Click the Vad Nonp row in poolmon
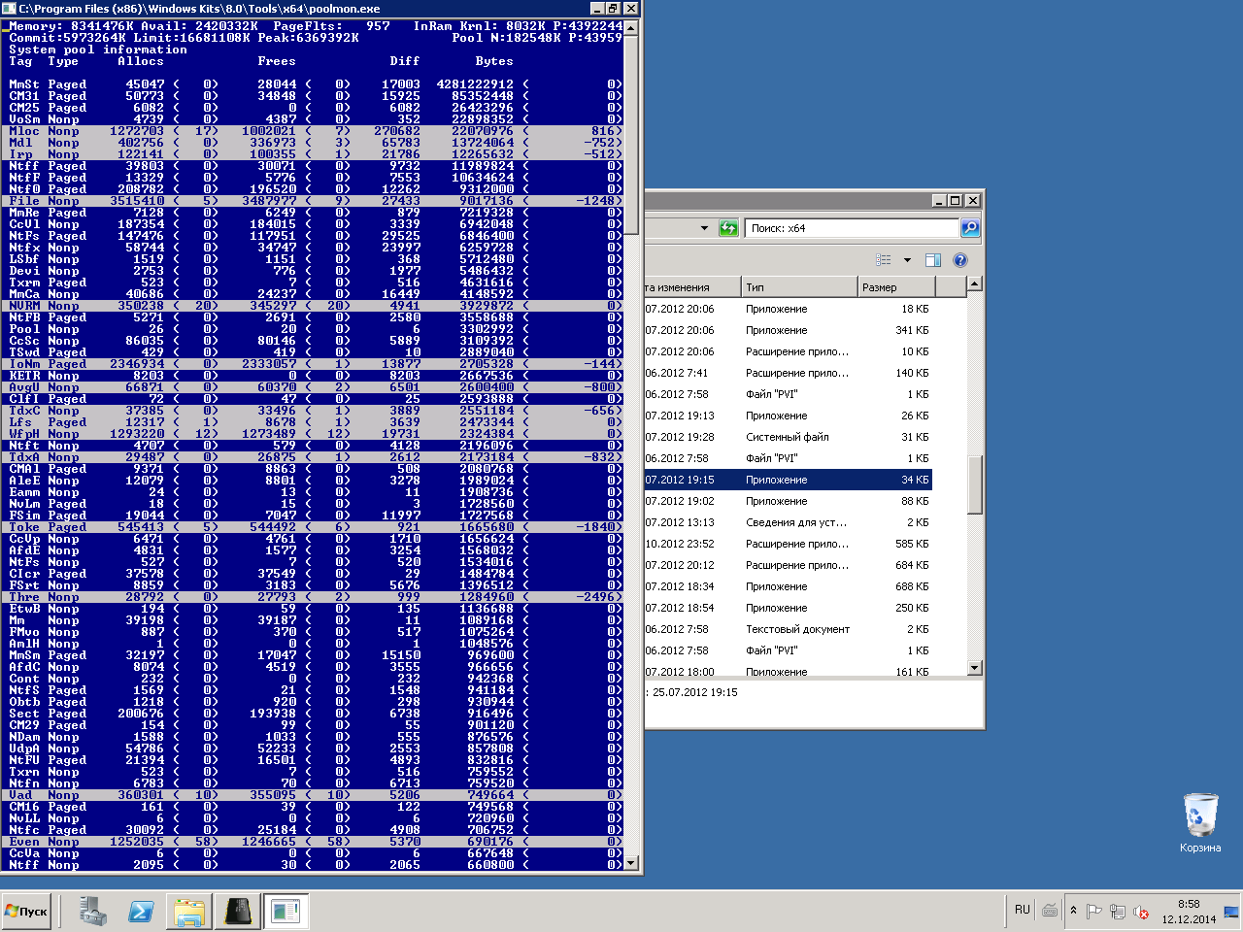 pyautogui.click(x=313, y=795)
